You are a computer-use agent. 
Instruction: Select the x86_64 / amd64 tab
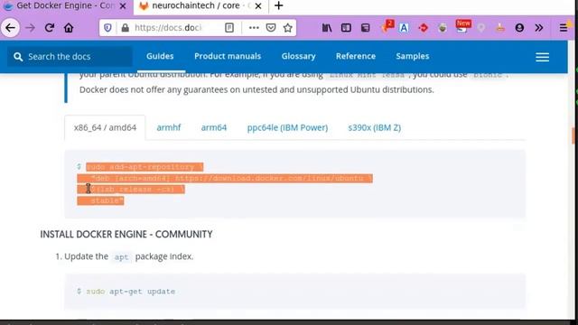(105, 127)
